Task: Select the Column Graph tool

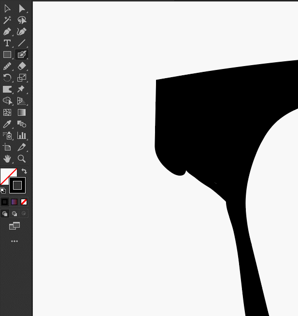Action: [22, 136]
